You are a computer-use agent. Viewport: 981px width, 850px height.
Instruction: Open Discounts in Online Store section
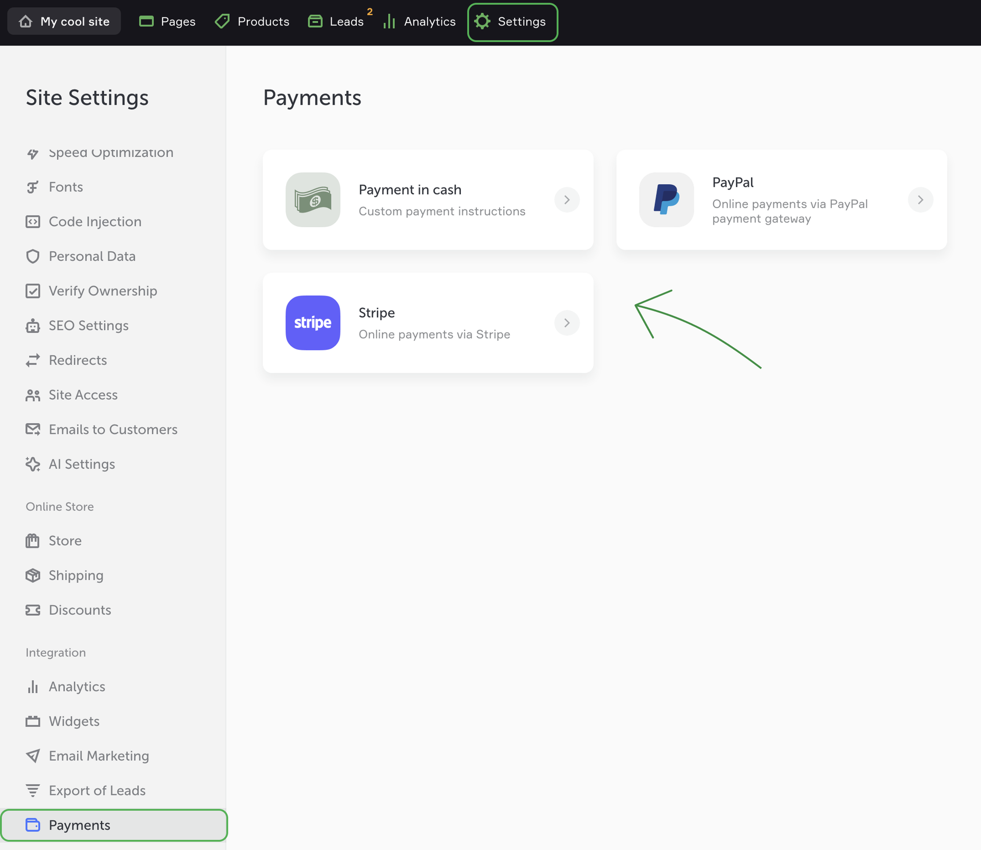point(80,610)
